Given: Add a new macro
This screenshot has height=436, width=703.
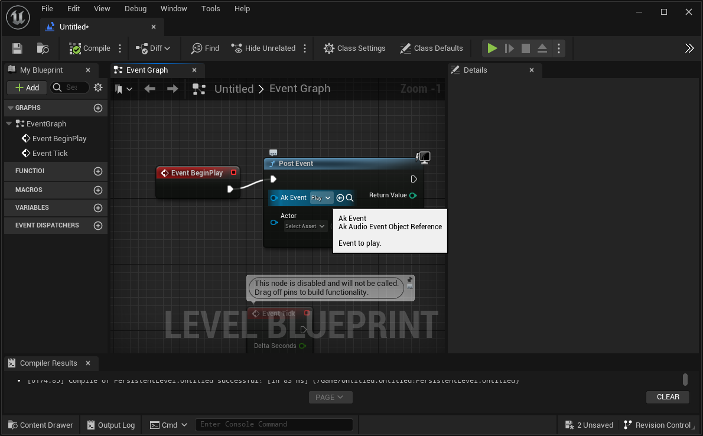Looking at the screenshot, I should (98, 190).
